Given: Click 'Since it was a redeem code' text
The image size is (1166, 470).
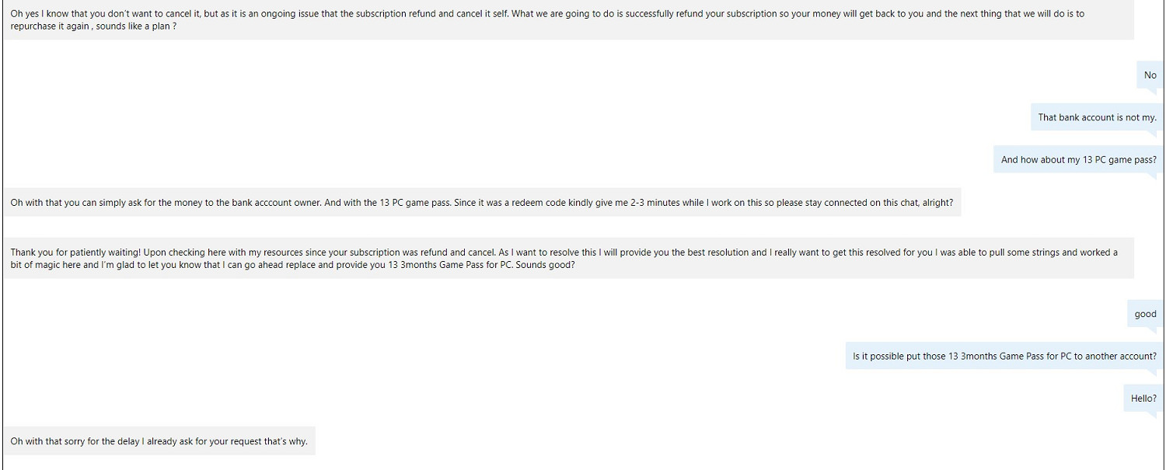Looking at the screenshot, I should tap(453, 203).
